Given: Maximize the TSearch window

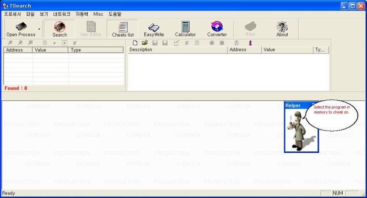Looking at the screenshot, I should [x=353, y=6].
